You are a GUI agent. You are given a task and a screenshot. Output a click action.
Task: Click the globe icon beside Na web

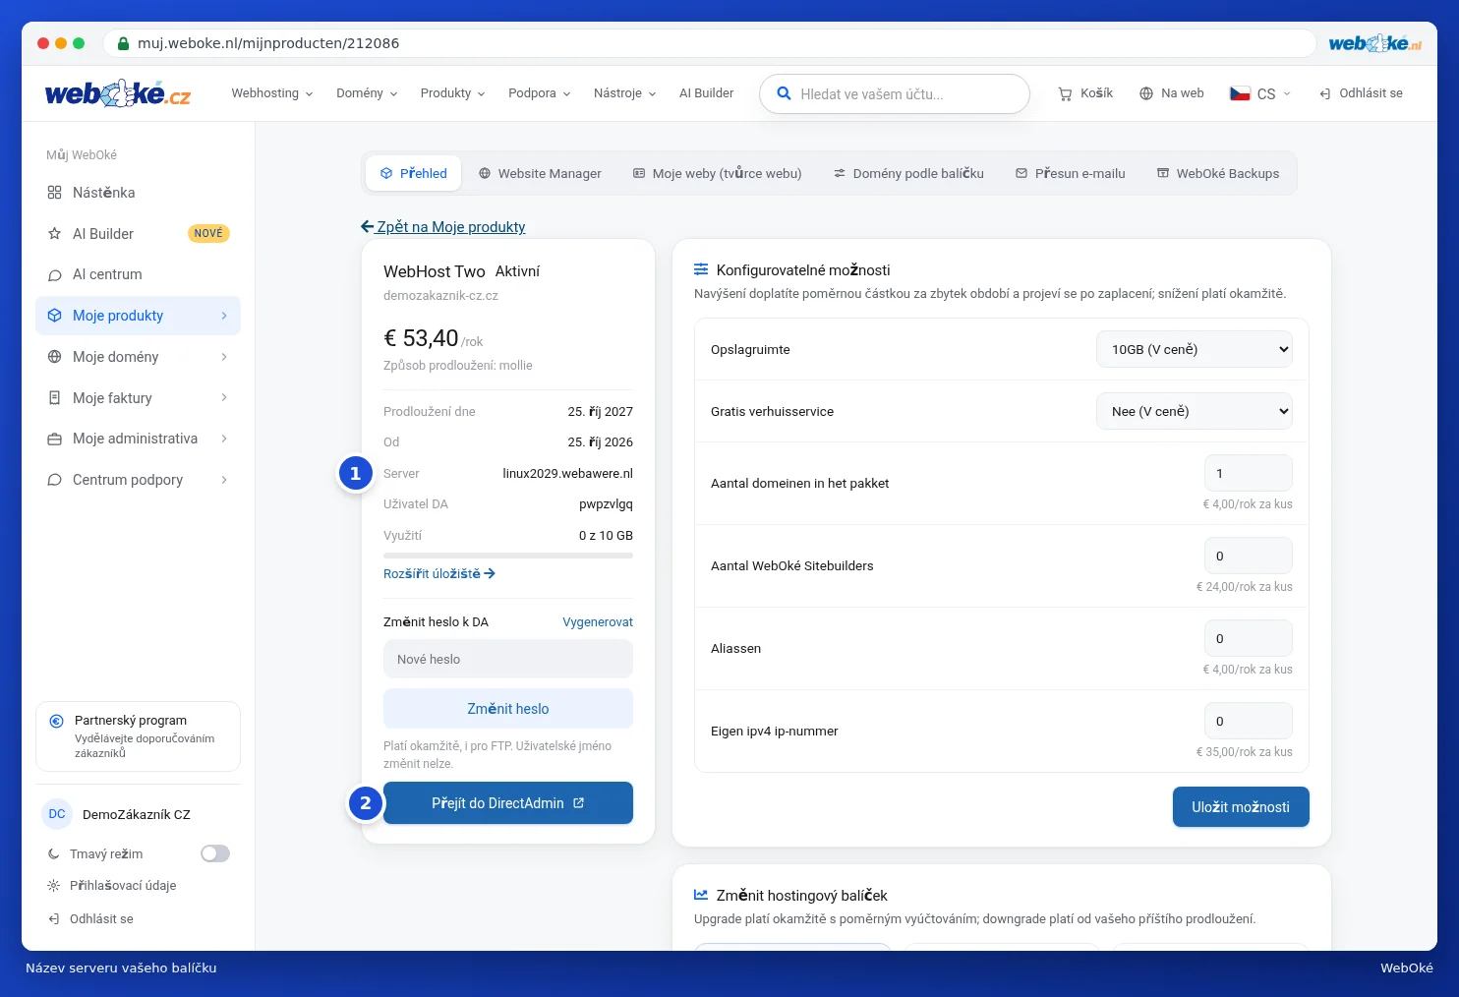1146,93
